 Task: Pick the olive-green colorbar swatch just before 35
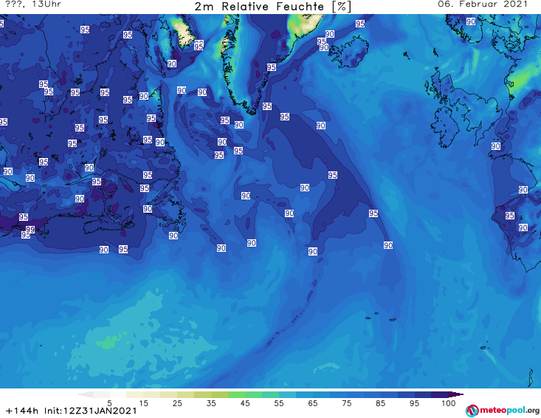coord(202,394)
